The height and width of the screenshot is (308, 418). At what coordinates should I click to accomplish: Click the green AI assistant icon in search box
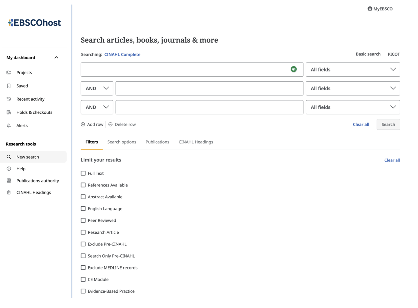coord(294,69)
